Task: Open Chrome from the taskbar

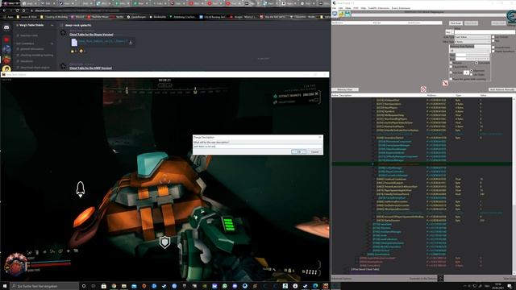Action: (x=114, y=286)
